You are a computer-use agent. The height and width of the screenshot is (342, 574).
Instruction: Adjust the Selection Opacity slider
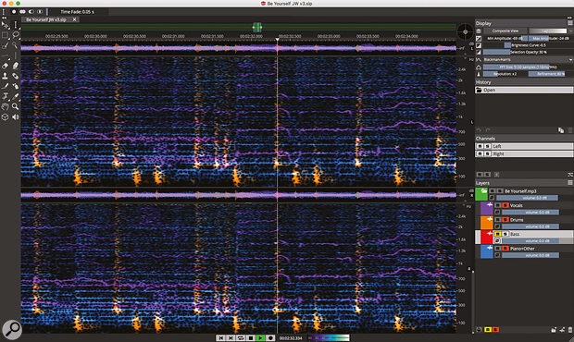coord(528,53)
